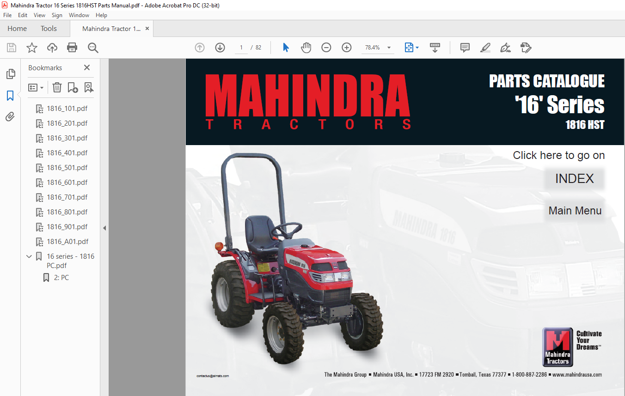Open the bookmark options dropdown menu

click(36, 87)
